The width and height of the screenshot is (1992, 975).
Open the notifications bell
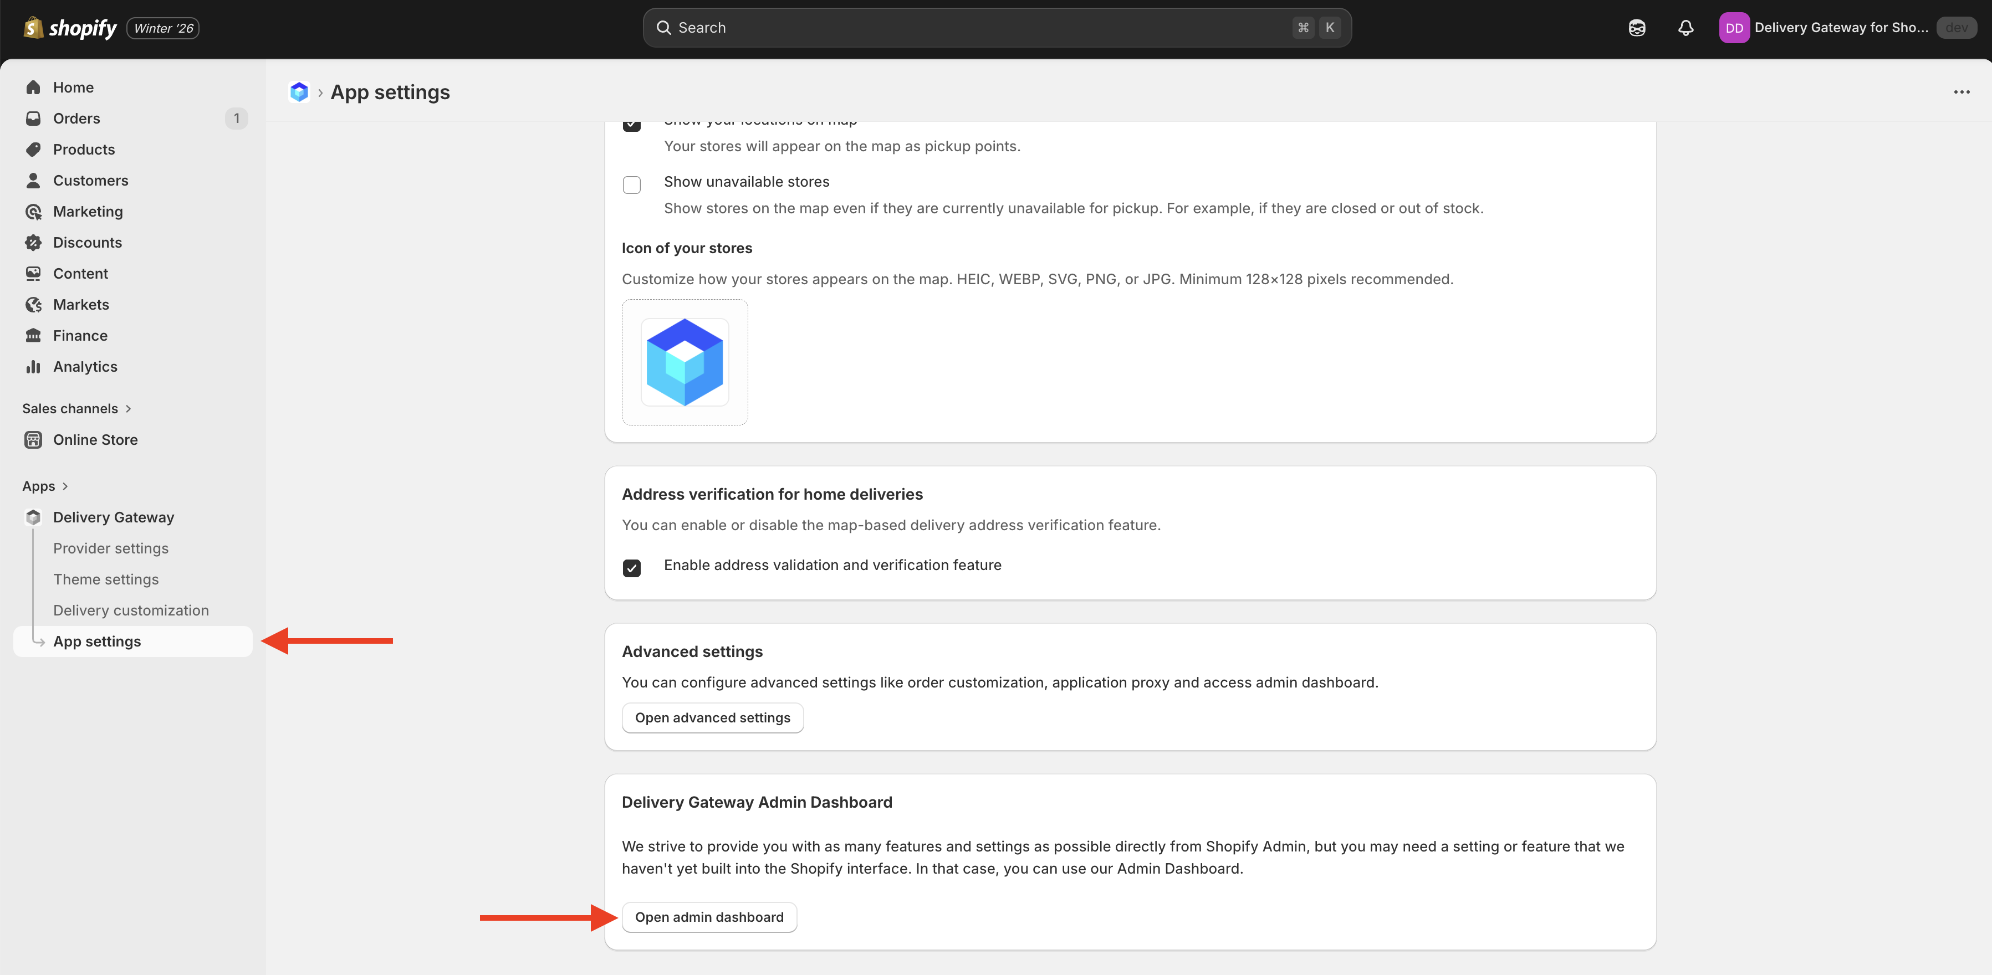(1686, 28)
